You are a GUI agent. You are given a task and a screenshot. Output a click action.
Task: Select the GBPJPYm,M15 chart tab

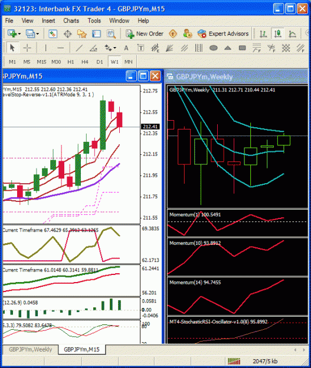pos(81,350)
